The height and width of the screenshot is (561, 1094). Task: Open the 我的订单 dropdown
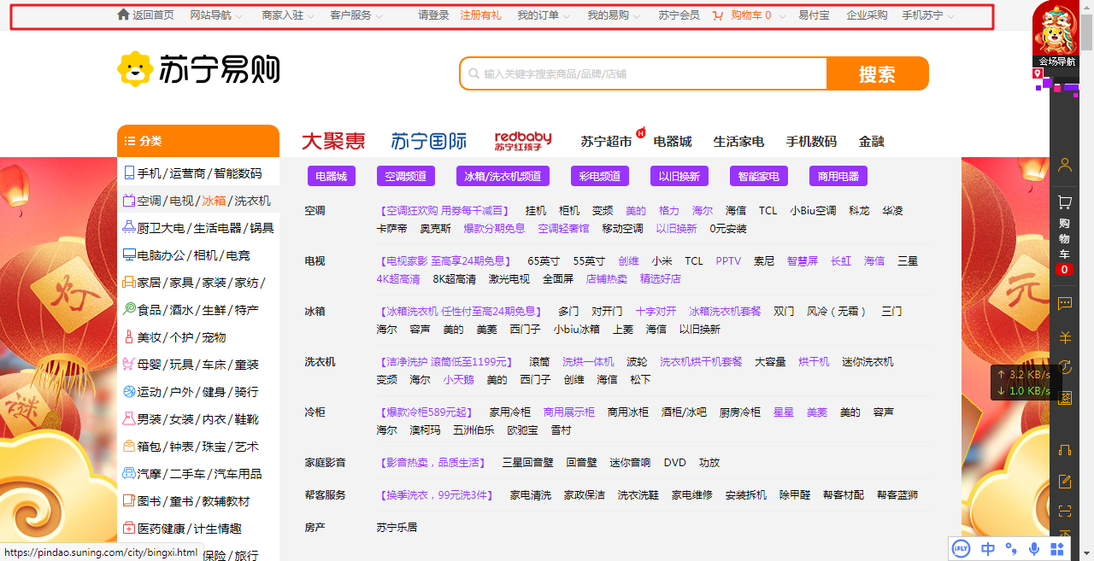(543, 15)
